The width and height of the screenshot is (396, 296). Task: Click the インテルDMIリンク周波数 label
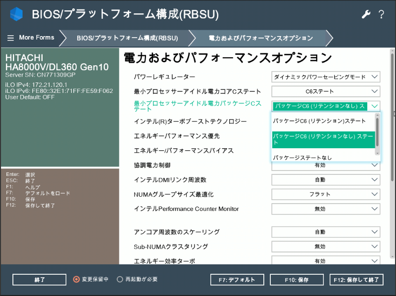[x=170, y=180]
